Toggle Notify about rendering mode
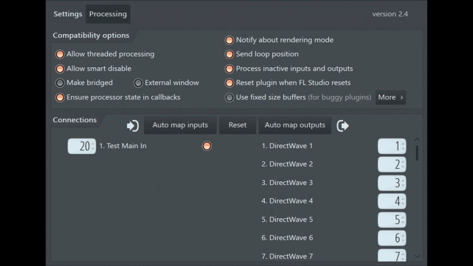 click(x=229, y=40)
